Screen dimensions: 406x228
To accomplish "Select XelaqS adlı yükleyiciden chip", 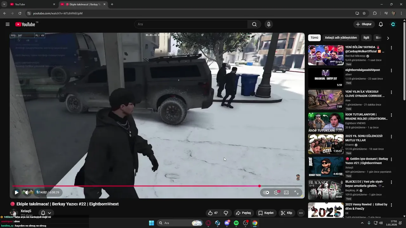I will 341,38.
